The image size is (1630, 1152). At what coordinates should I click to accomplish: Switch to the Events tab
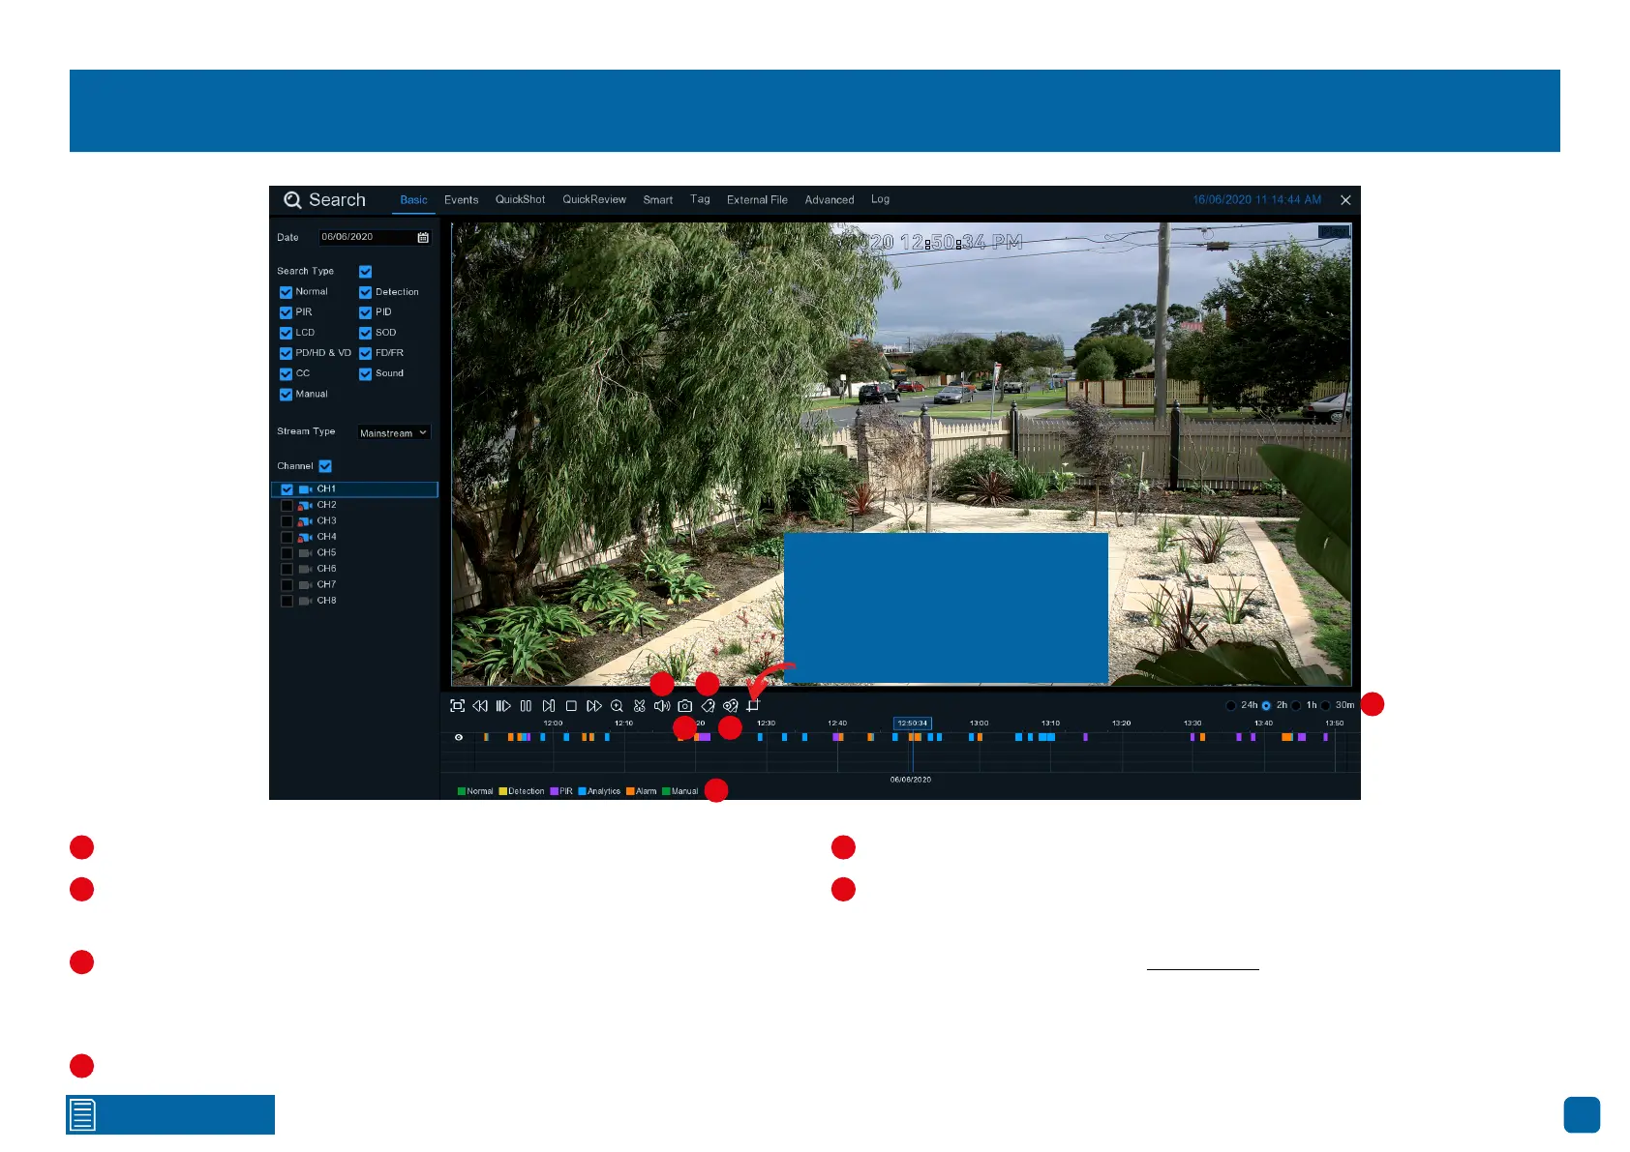tap(461, 200)
